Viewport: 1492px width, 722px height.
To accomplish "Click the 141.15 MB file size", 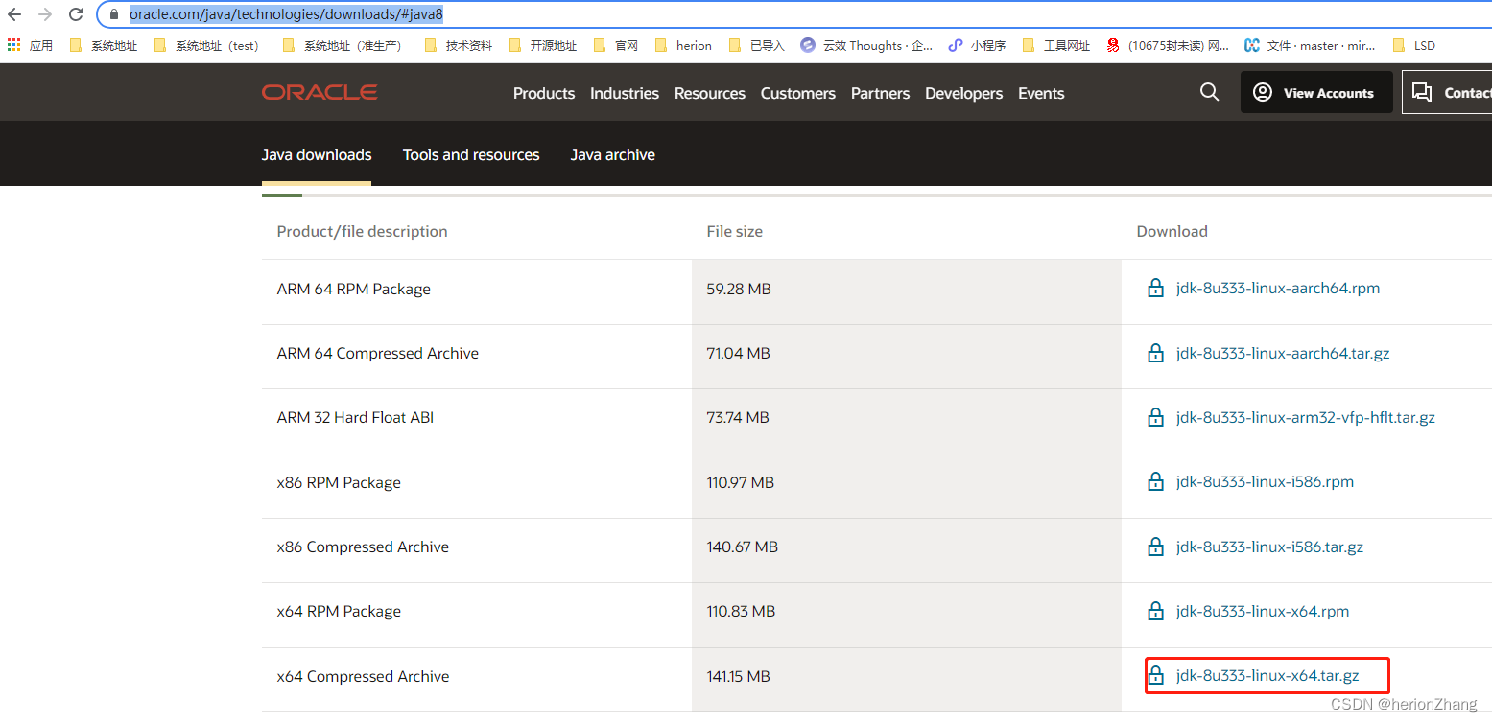I will tap(739, 677).
